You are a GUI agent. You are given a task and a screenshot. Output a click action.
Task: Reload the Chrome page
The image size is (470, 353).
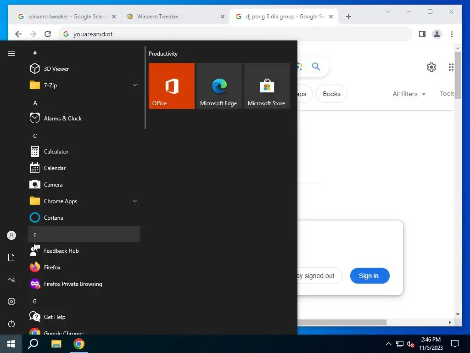(48, 34)
